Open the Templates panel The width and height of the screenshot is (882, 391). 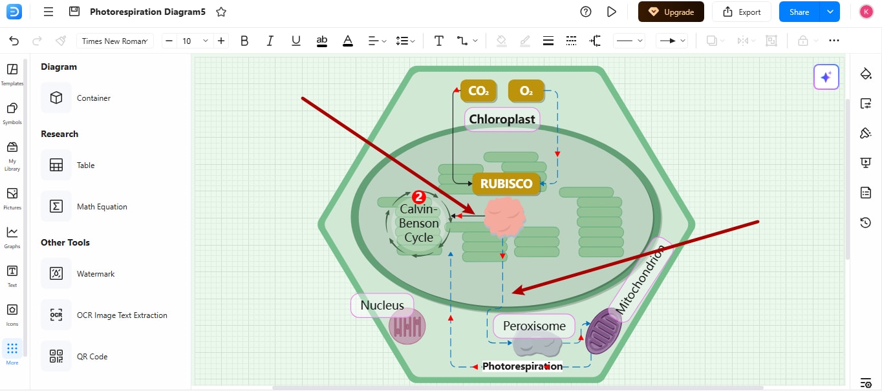coord(12,72)
